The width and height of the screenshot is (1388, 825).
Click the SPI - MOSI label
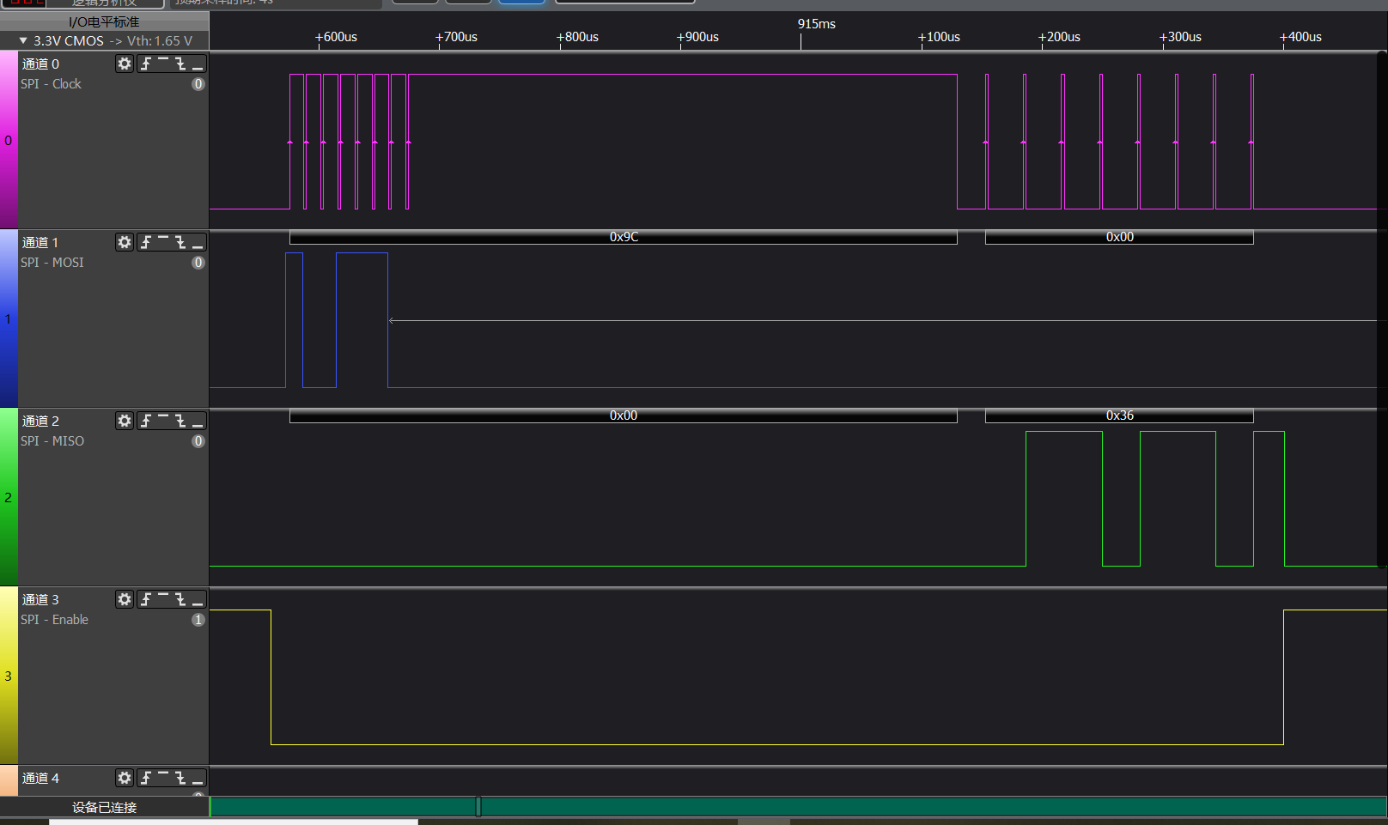click(52, 263)
